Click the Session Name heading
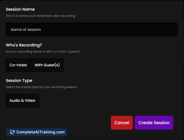 coord(20,9)
